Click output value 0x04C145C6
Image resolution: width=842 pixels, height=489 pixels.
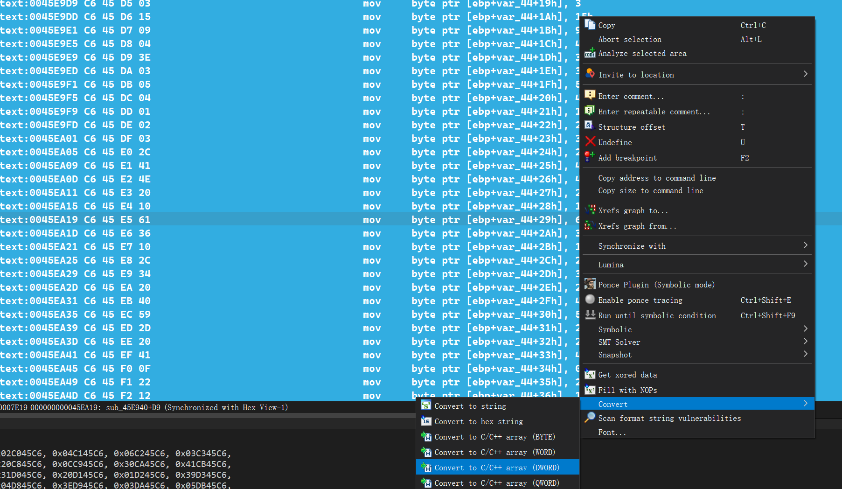click(80, 453)
